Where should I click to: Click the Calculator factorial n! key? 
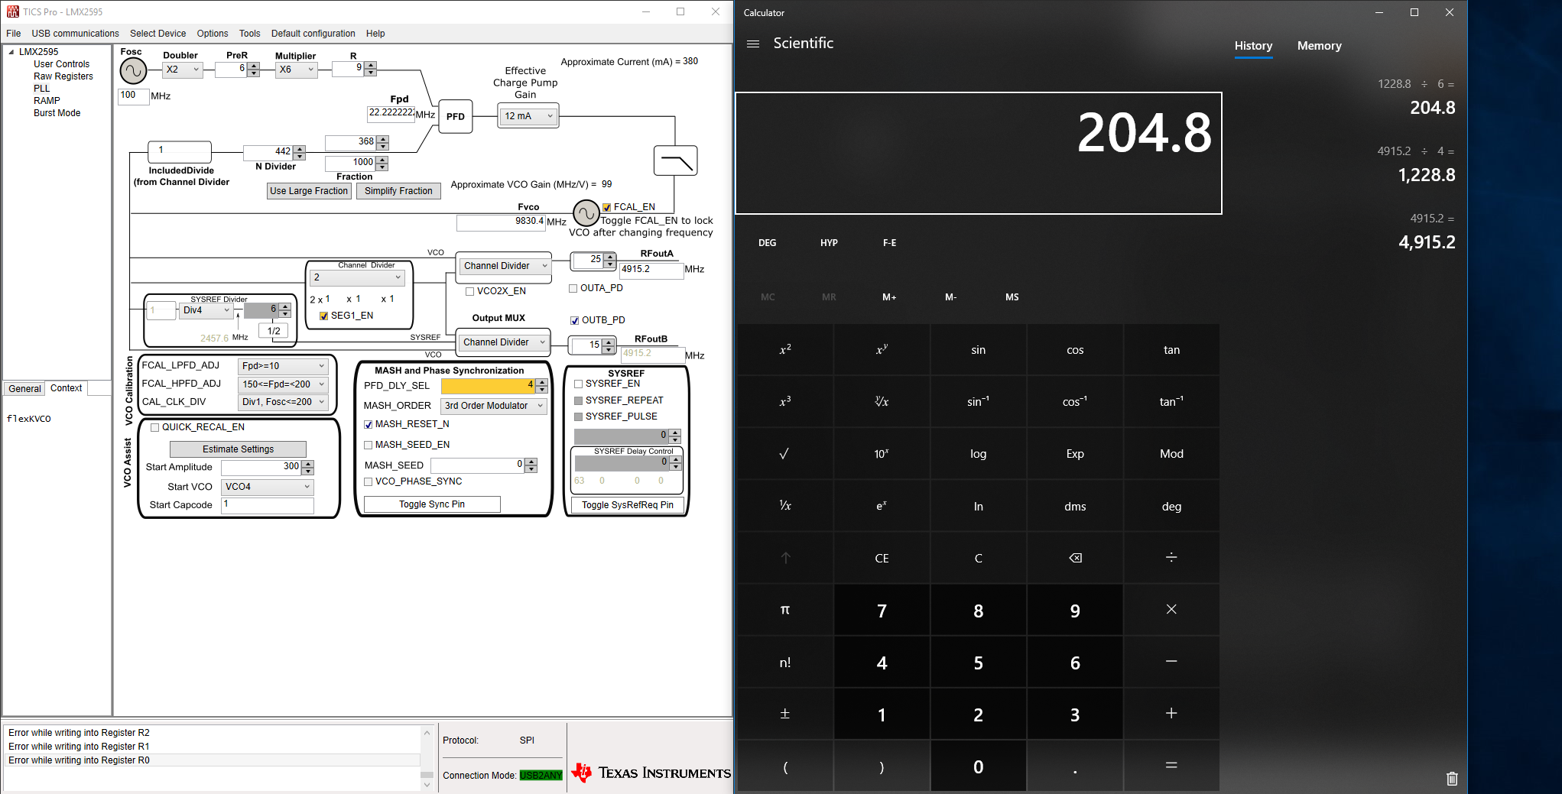(784, 662)
